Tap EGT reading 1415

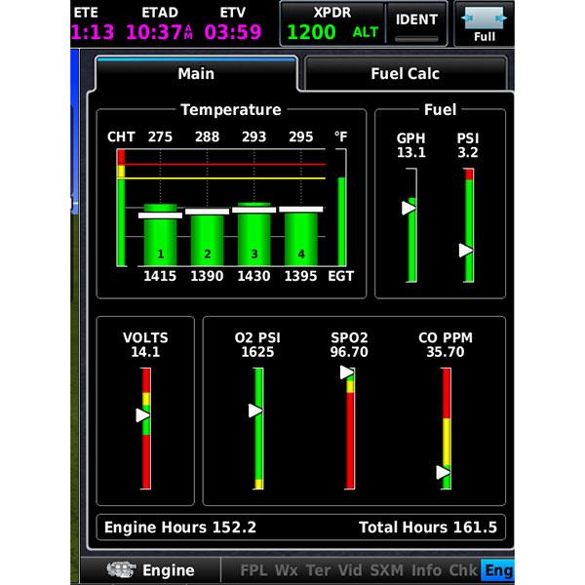[160, 276]
